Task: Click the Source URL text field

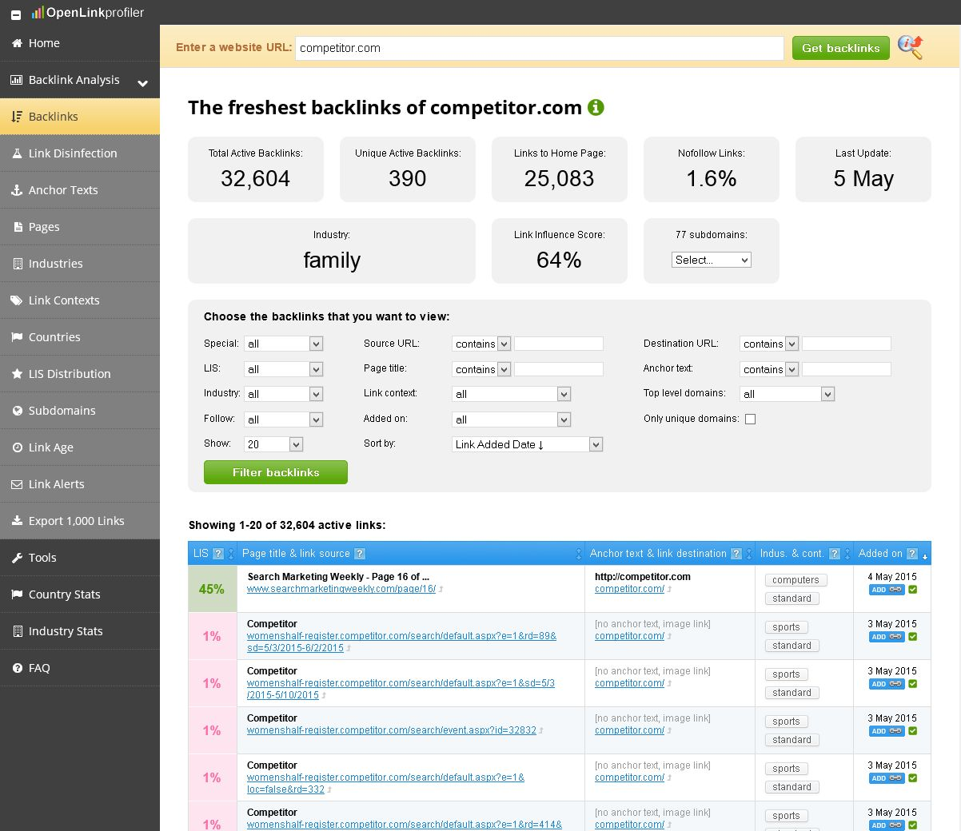Action: [559, 344]
